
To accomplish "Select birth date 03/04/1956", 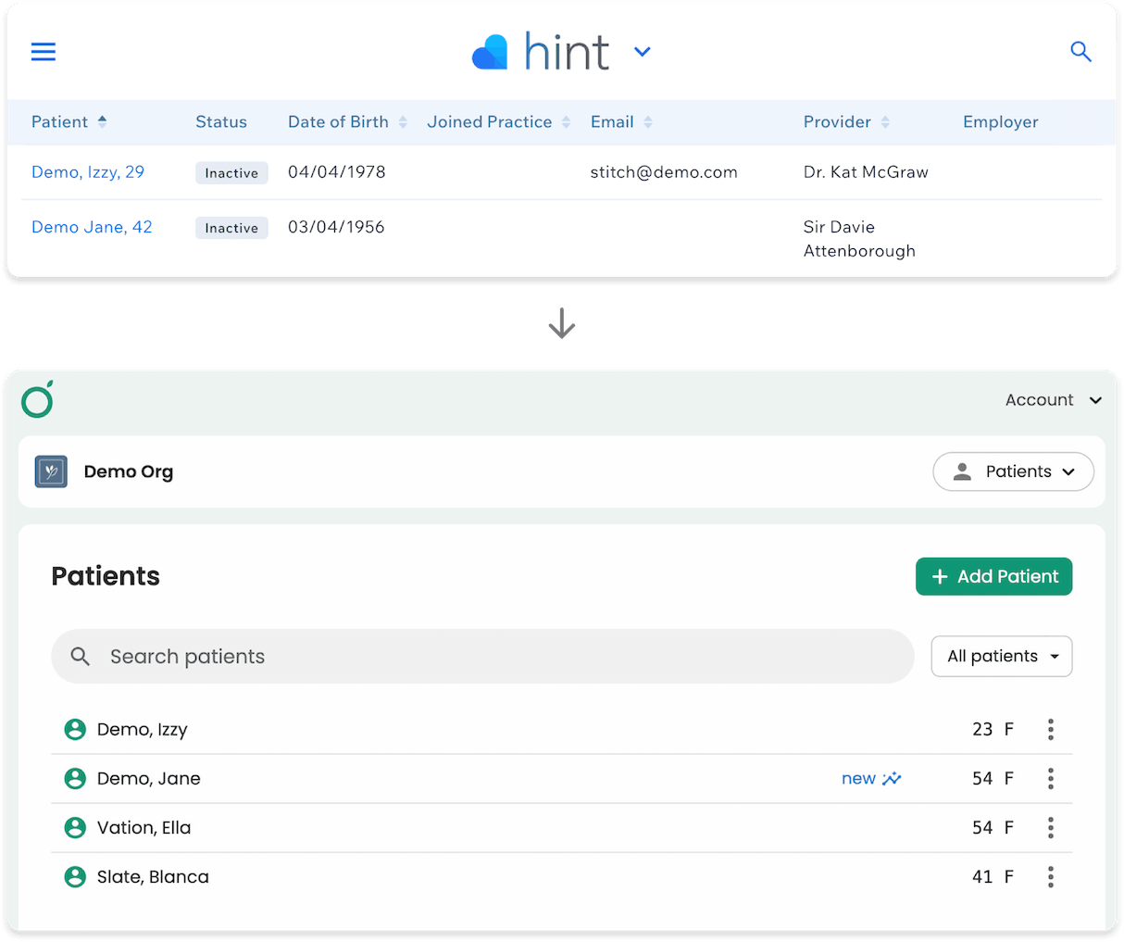I will pos(336,227).
